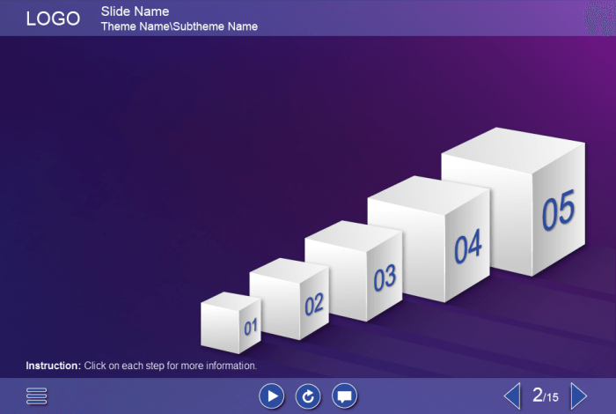Click the LOGO text in header

point(53,18)
